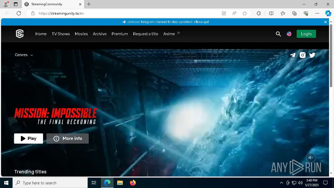Open the Windows notification center
The height and width of the screenshot is (188, 334).
point(325,183)
